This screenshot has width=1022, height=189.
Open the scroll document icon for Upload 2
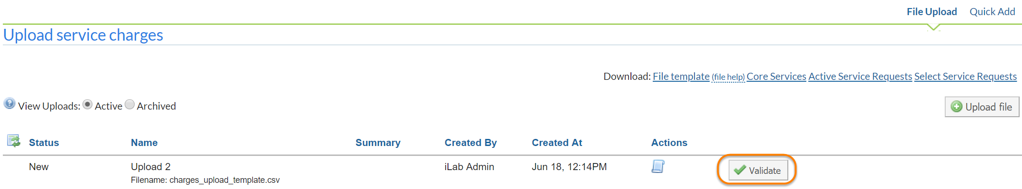(658, 166)
